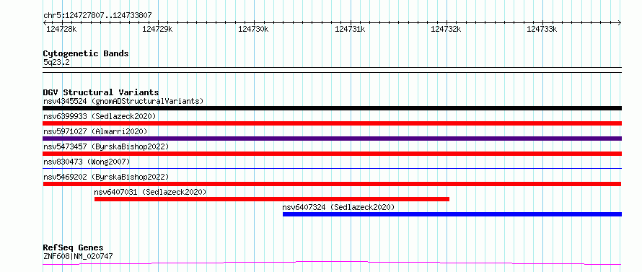Click the 124732k ruler tick label
The height and width of the screenshot is (272, 642).
(446, 29)
